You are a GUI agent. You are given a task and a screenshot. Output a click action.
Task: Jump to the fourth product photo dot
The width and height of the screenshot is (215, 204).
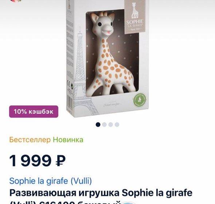pos(117,125)
